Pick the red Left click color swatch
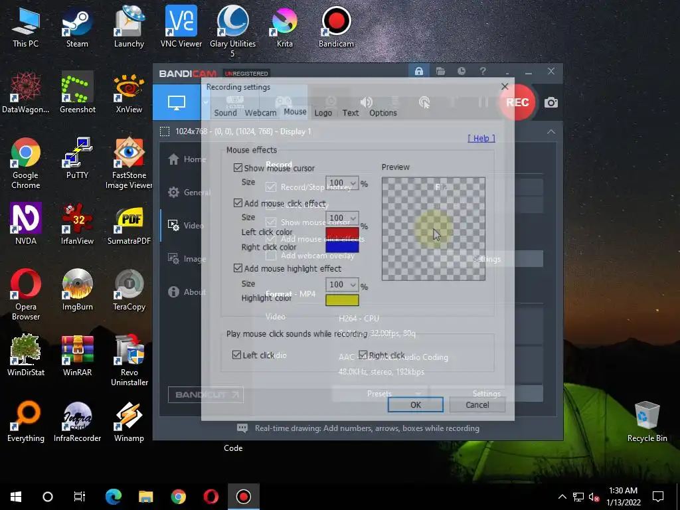This screenshot has height=510, width=680. (x=342, y=233)
